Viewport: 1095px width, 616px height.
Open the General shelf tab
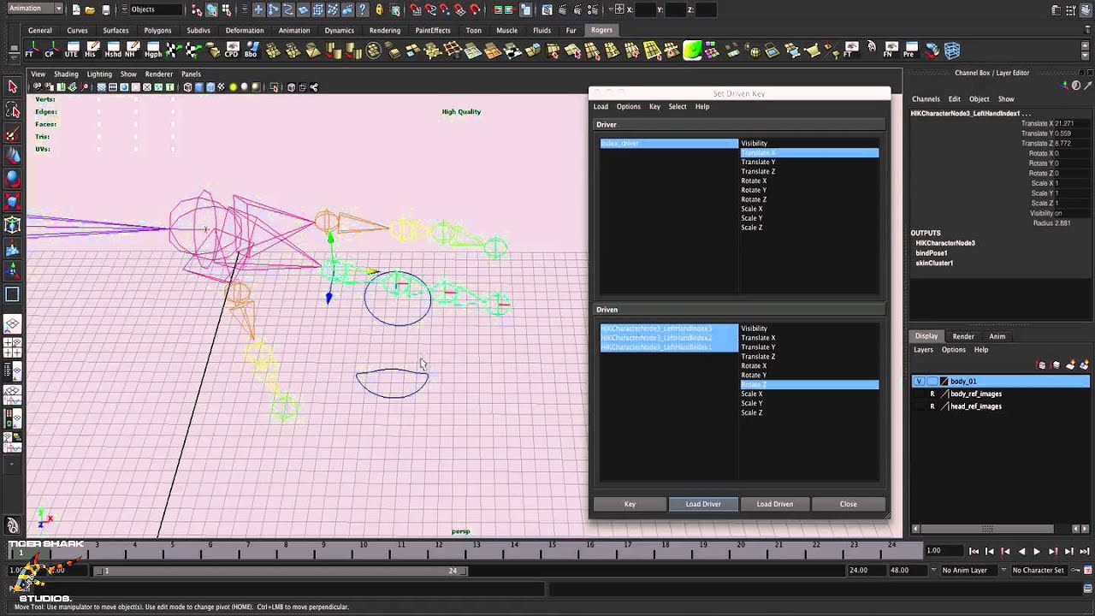click(40, 30)
